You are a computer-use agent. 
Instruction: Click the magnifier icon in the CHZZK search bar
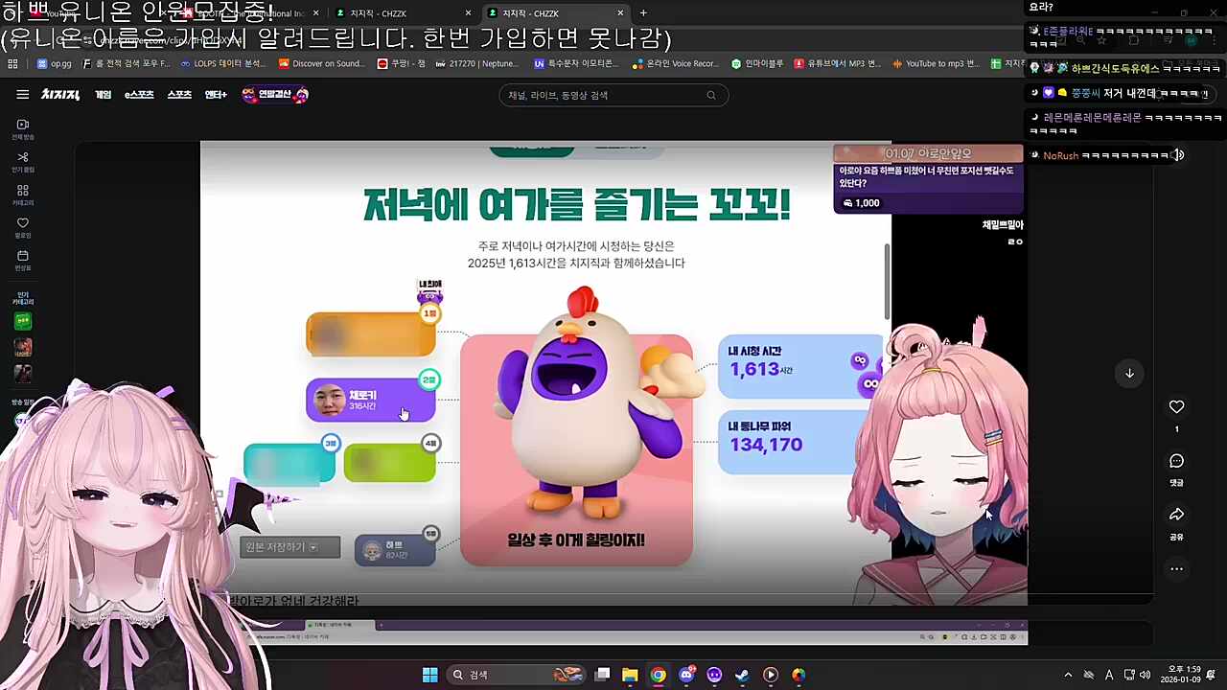click(711, 95)
